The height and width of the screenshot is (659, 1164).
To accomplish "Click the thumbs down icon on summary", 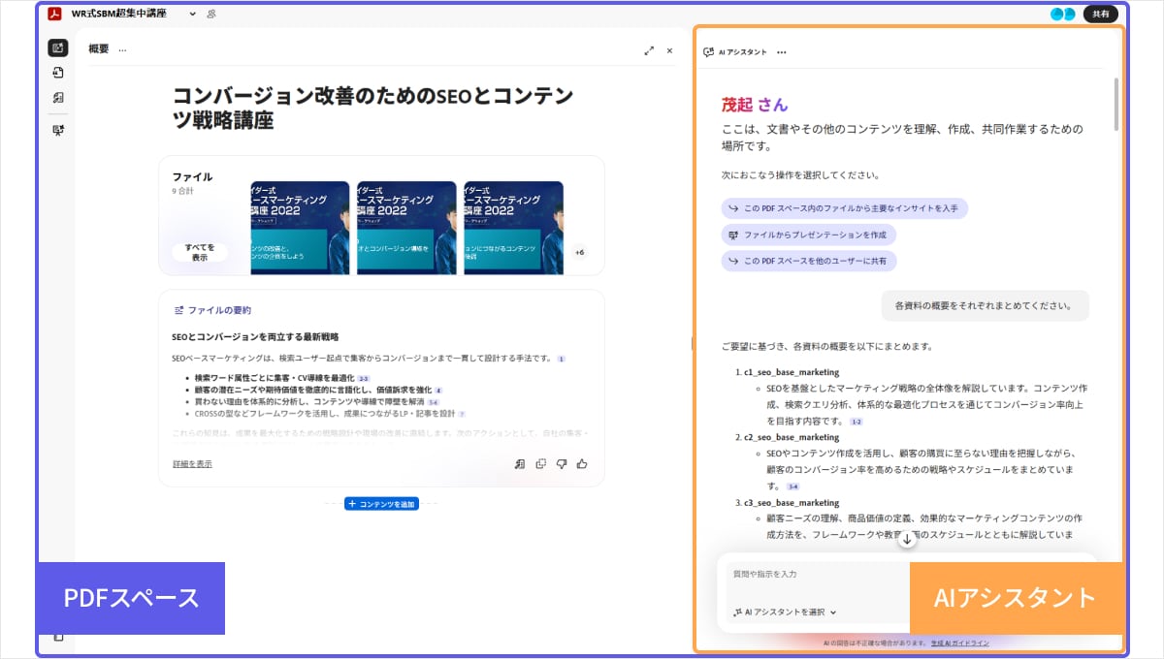I will (562, 464).
